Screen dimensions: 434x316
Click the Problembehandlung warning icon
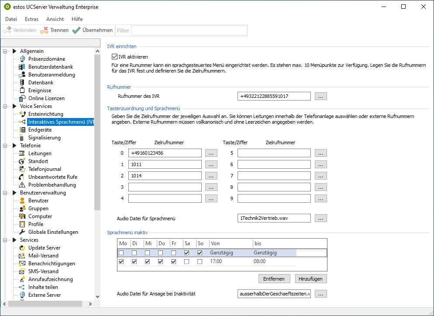pos(22,185)
